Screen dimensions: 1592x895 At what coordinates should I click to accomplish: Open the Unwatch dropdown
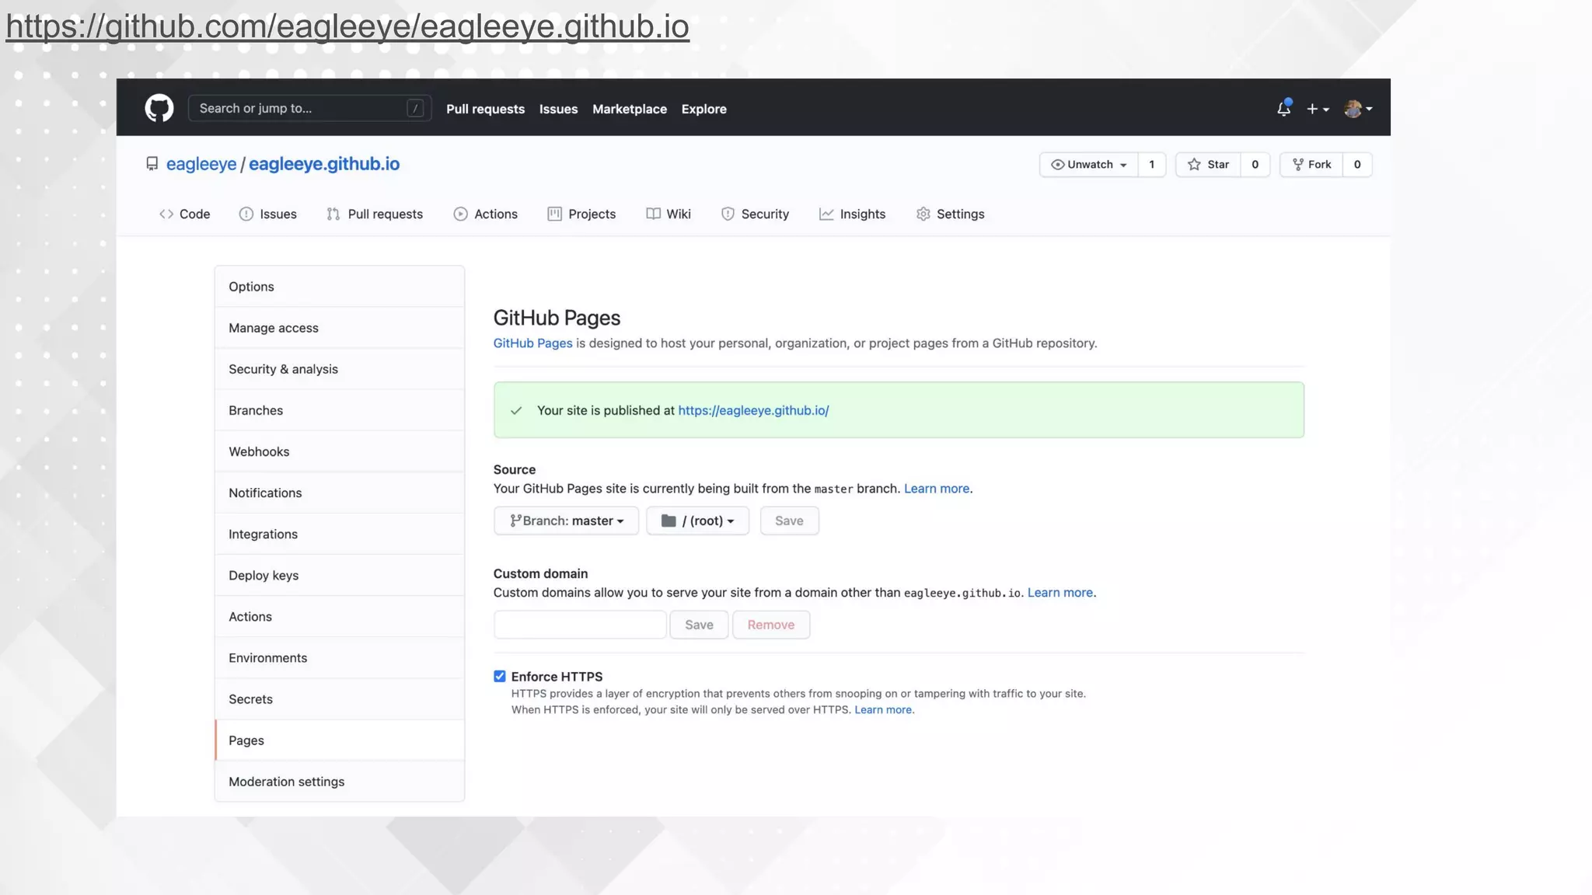pos(1088,165)
